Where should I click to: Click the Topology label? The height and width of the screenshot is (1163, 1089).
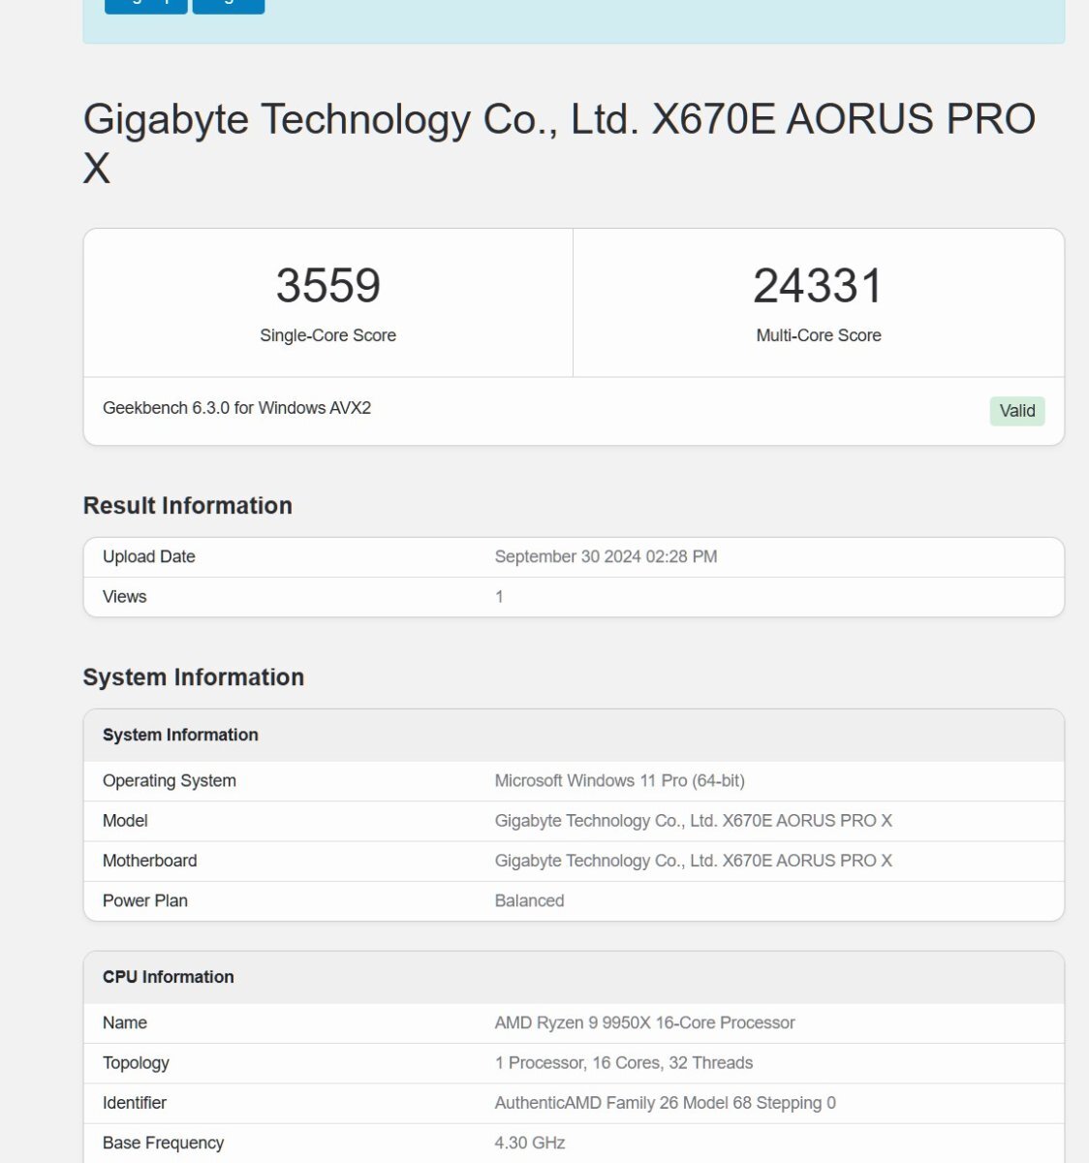(136, 1063)
